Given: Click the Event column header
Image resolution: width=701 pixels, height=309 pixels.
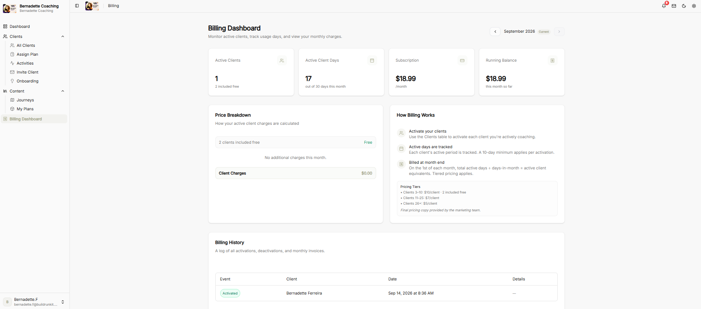Looking at the screenshot, I should point(225,279).
